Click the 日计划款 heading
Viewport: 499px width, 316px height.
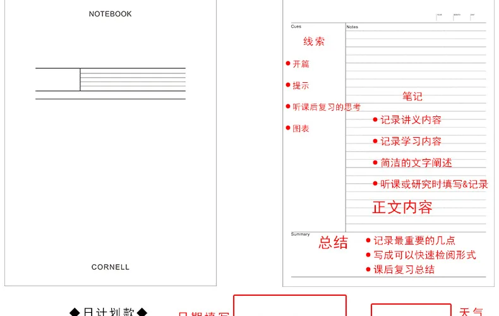tap(108, 311)
